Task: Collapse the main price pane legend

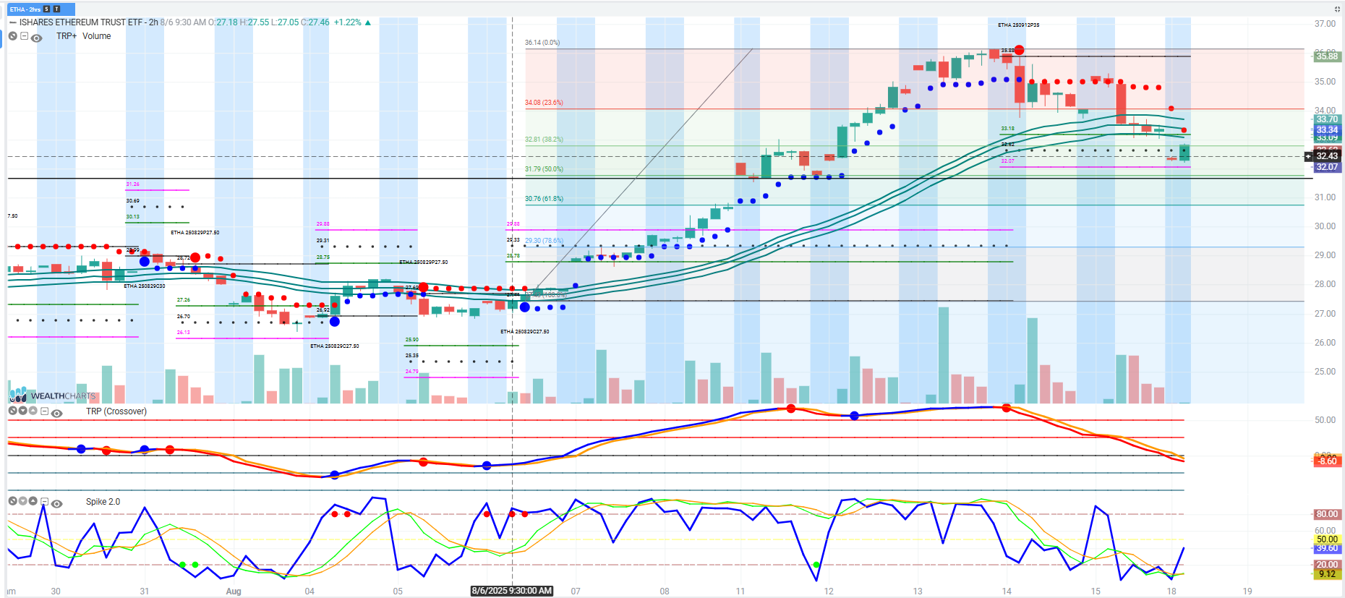Action: (x=25, y=36)
